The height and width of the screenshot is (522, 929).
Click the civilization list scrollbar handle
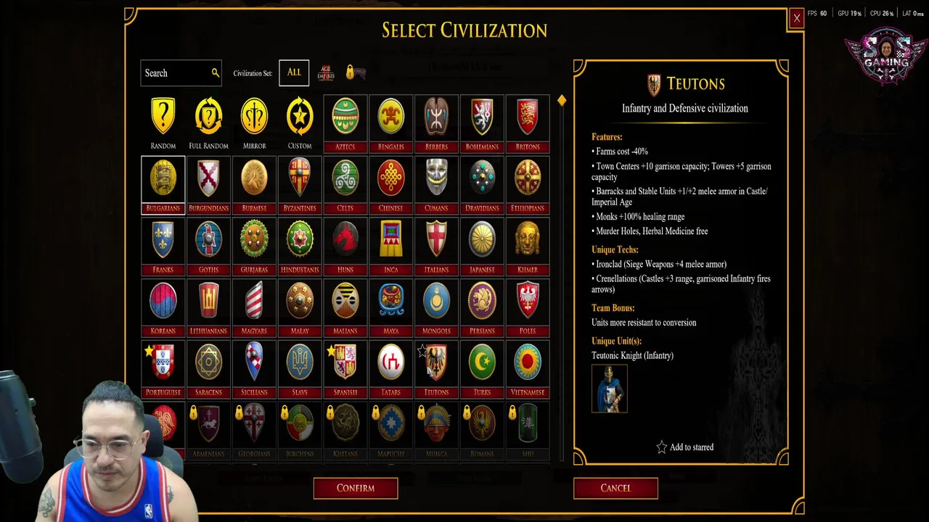click(x=562, y=101)
